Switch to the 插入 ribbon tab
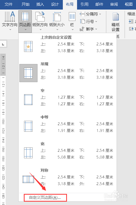The image size is (136, 205). point(40,4)
